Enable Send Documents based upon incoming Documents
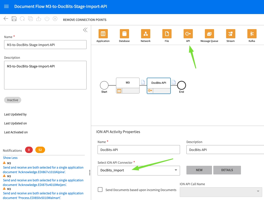 click(x=100, y=190)
